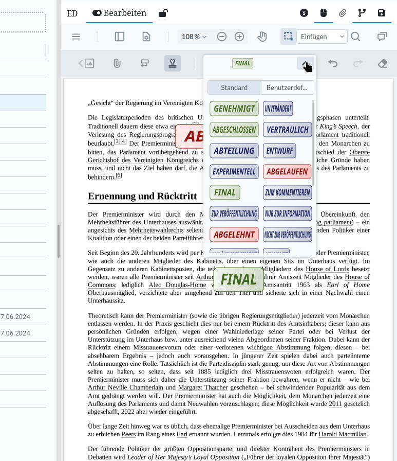The image size is (397, 461).
Task: Open the King's Speech link
Action: click(338, 127)
